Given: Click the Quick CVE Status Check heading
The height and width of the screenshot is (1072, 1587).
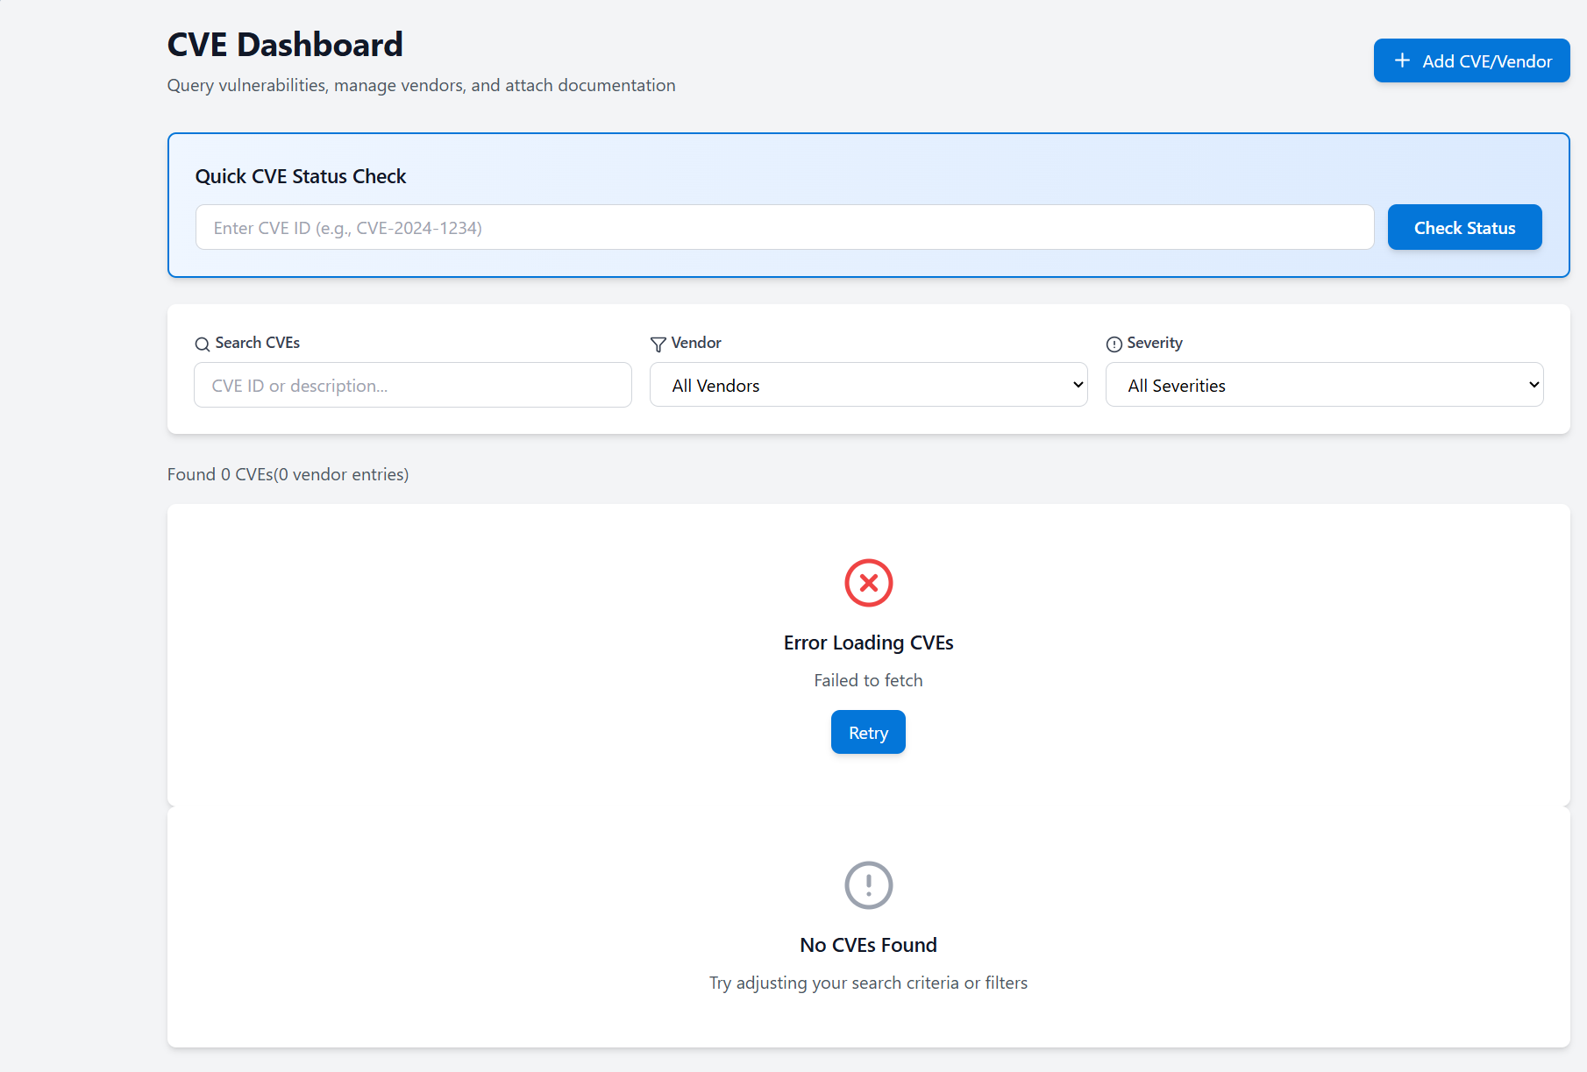Looking at the screenshot, I should [x=301, y=176].
